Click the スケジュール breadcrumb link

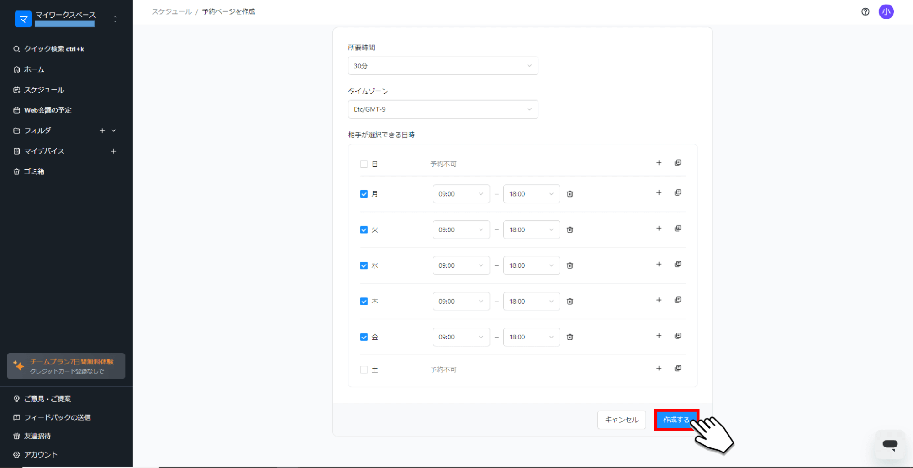coord(172,11)
